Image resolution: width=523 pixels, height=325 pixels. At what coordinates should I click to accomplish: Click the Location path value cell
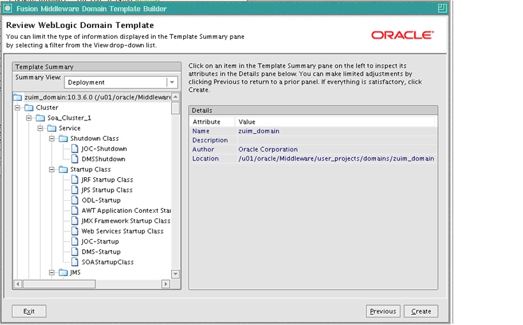336,159
